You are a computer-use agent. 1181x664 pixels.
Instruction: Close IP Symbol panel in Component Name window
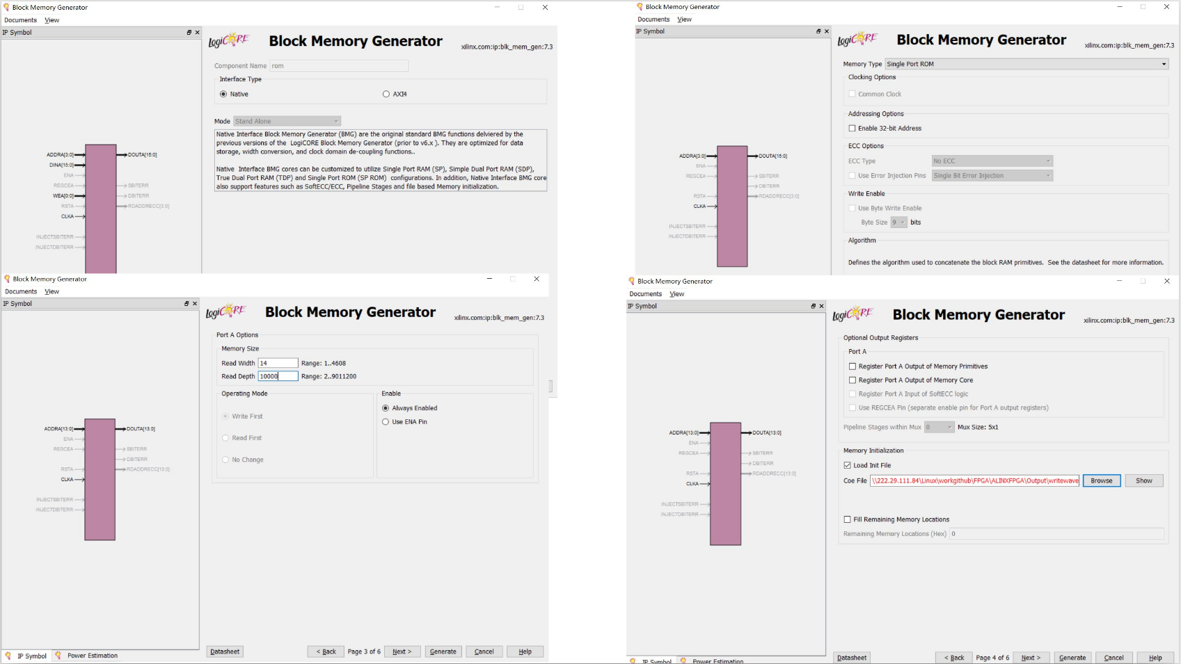point(198,33)
